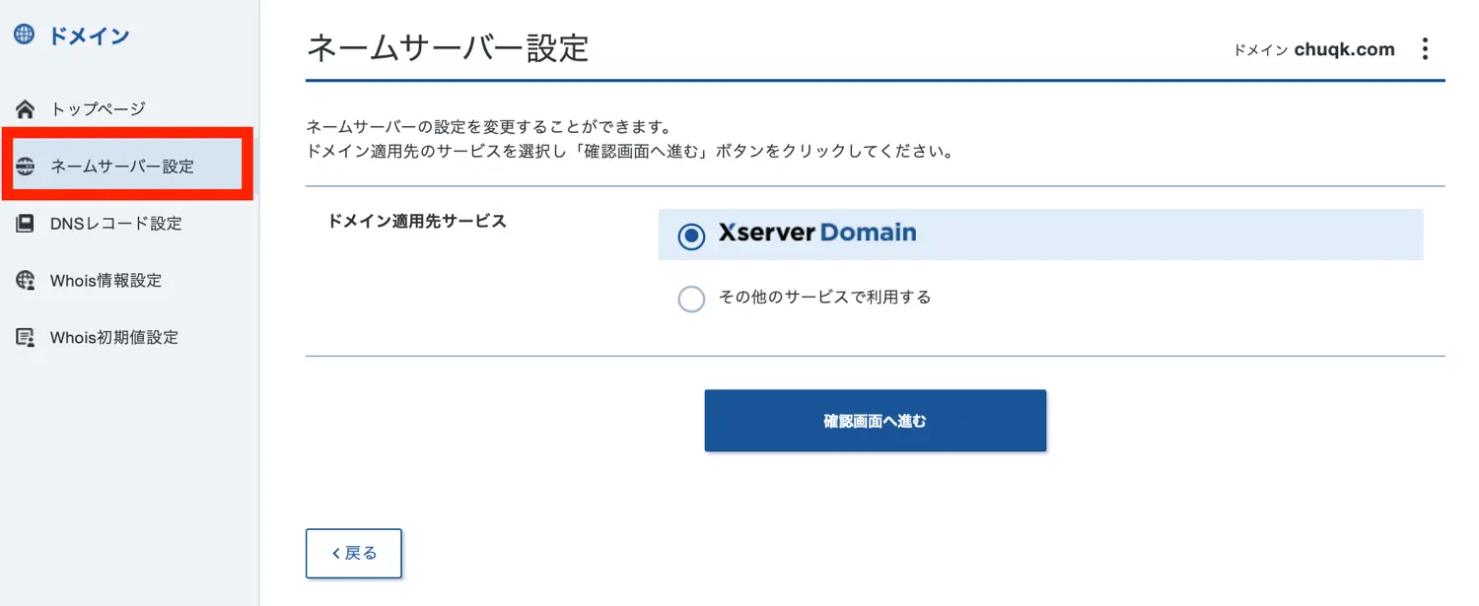Click the ネームサーバー設定 sidebar globe icon
This screenshot has height=606, width=1479.
(x=25, y=167)
